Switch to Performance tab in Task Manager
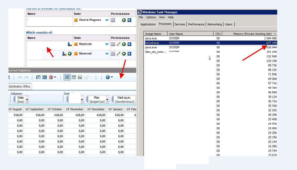 click(x=196, y=24)
